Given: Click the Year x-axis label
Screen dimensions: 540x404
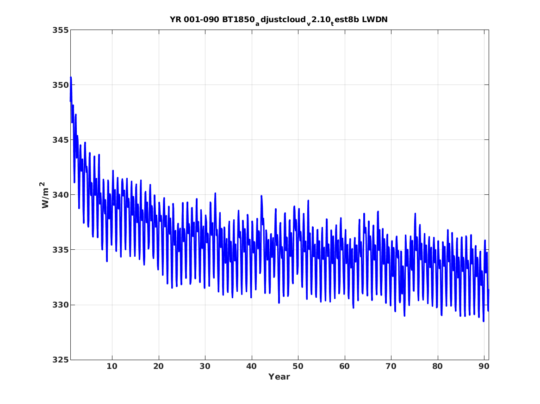Looking at the screenshot, I should [279, 377].
